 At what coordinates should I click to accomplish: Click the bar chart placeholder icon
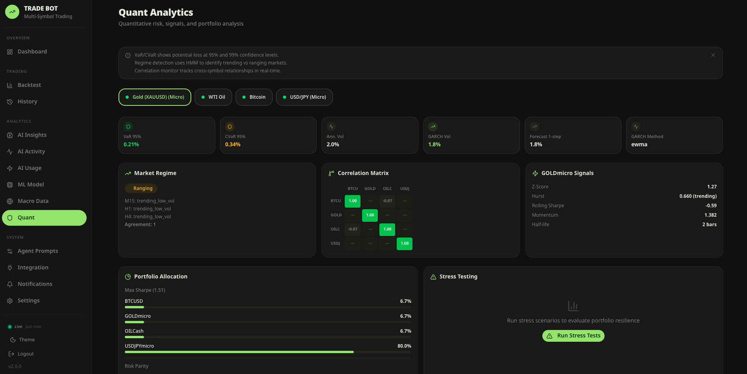573,306
